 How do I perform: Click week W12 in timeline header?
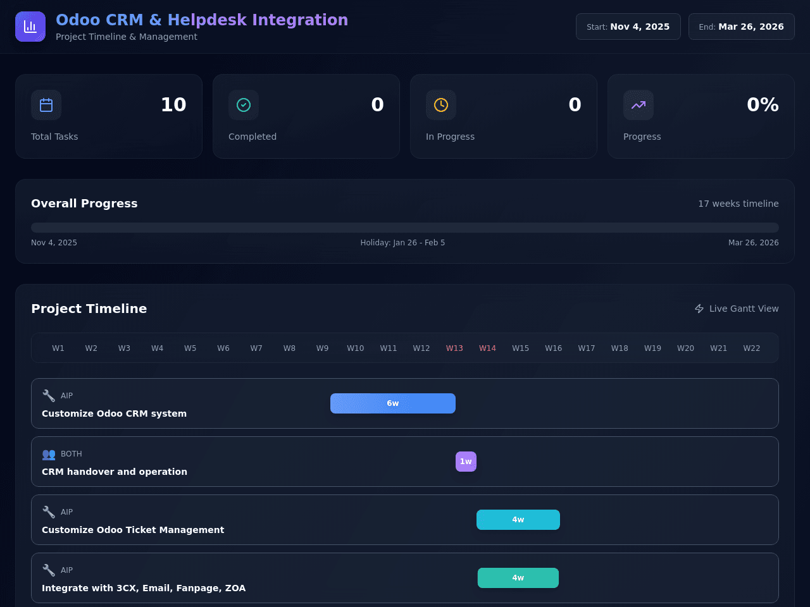click(x=421, y=348)
